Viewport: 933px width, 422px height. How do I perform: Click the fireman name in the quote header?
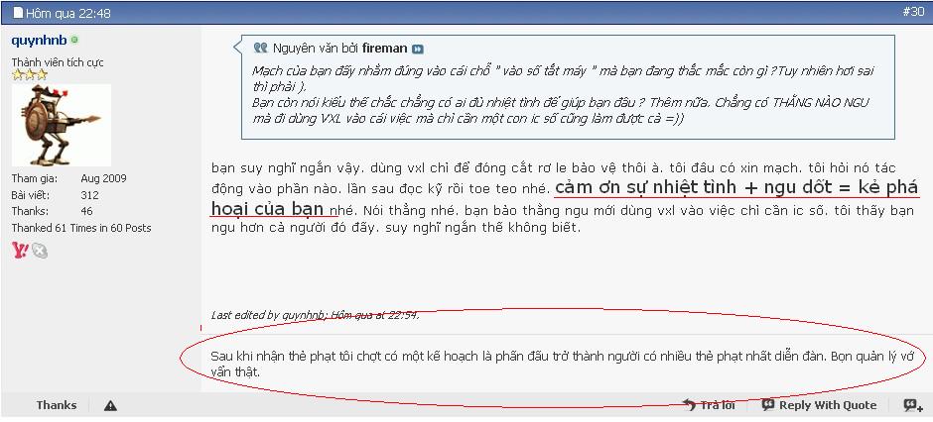[x=384, y=49]
